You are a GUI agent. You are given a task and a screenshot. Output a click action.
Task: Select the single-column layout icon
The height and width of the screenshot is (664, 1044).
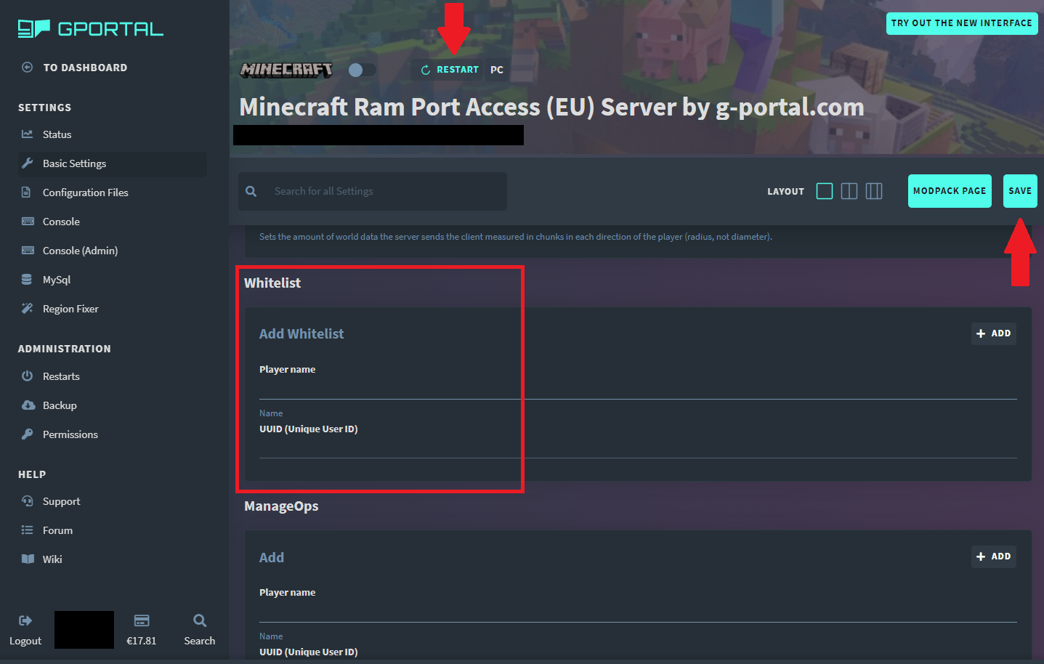[x=825, y=190]
